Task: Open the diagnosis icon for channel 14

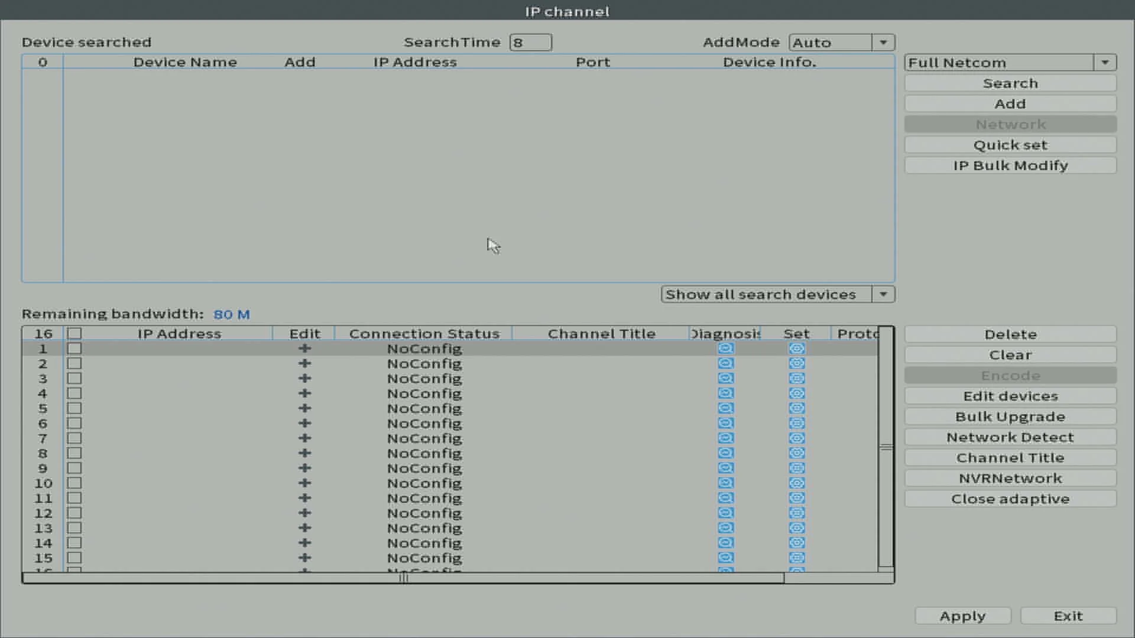Action: click(725, 543)
